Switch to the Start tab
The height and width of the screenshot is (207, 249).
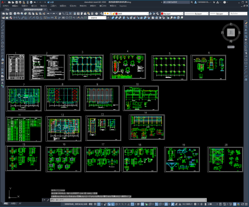[7, 9]
